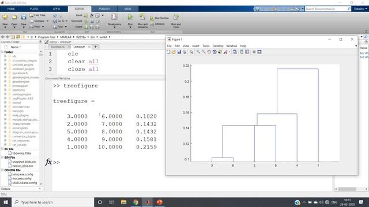This screenshot has width=369, height=207.
Task: Collapse the Details panel chevron
Action: [40, 189]
